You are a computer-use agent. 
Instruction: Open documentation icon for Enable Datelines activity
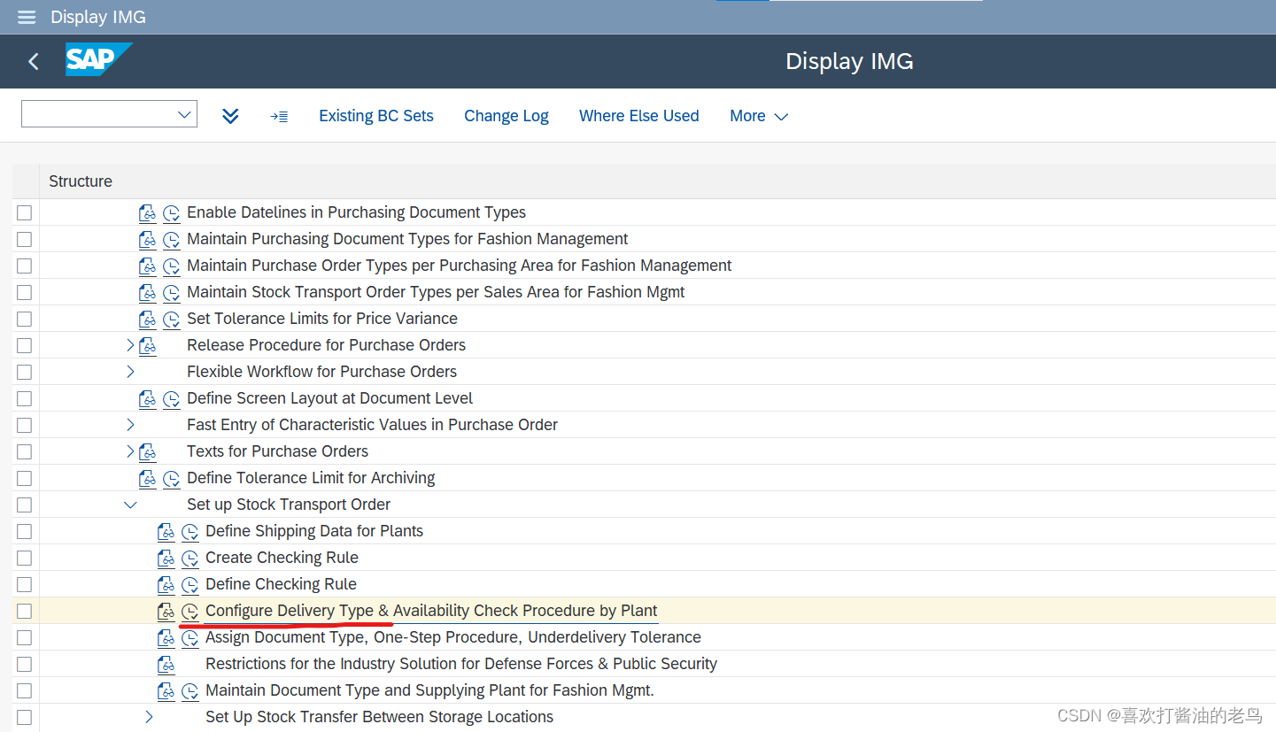tap(147, 212)
